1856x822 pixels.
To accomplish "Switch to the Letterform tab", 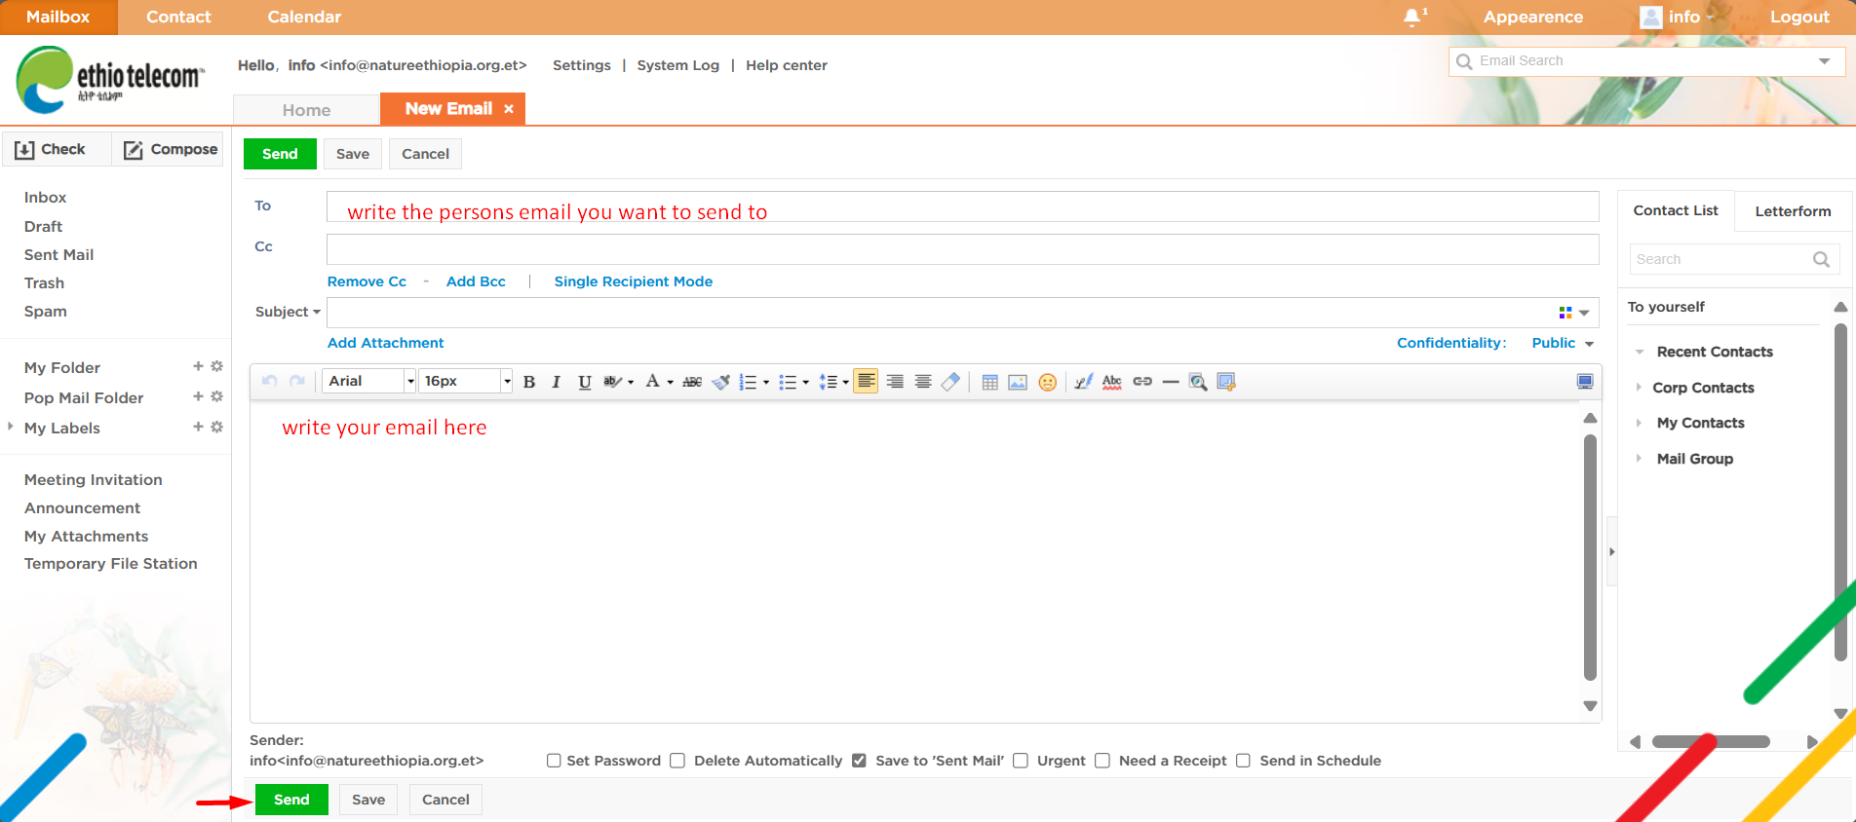I will point(1792,211).
